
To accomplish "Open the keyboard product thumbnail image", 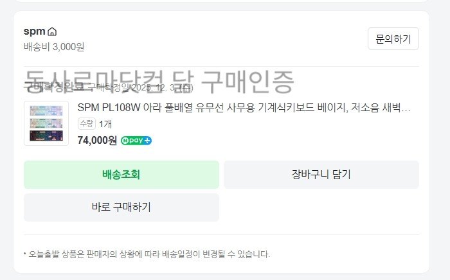I will [46, 123].
